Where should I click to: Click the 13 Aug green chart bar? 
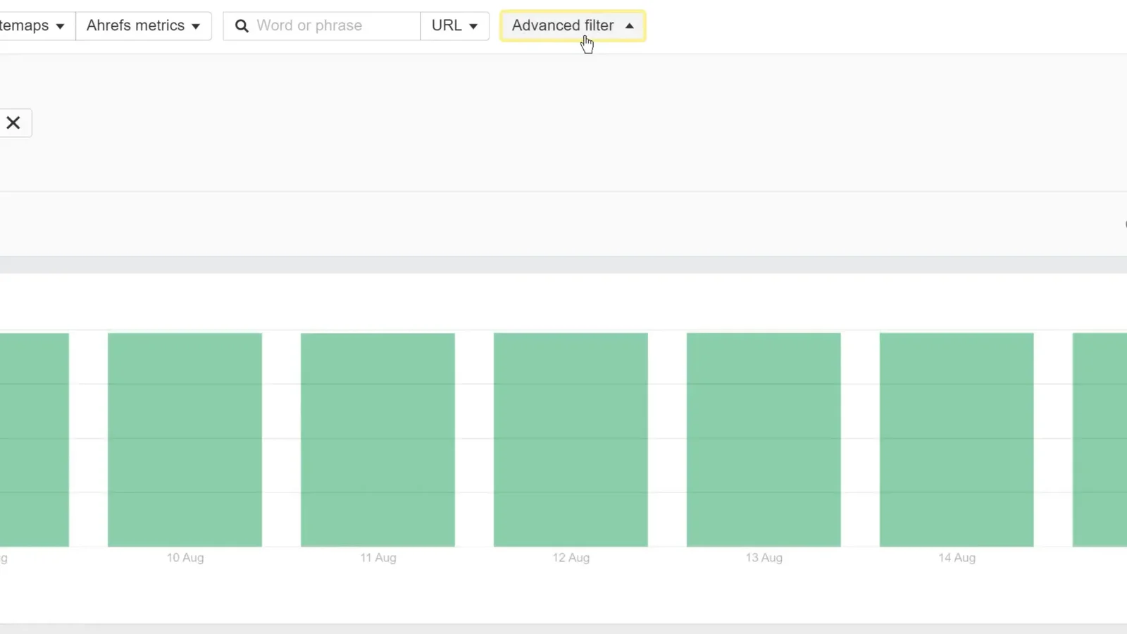point(764,440)
